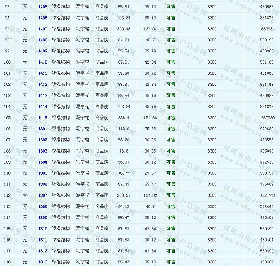Click 可售 status in row 112
Image resolution: width=280 pixels, height=266 pixels.
click(170, 196)
